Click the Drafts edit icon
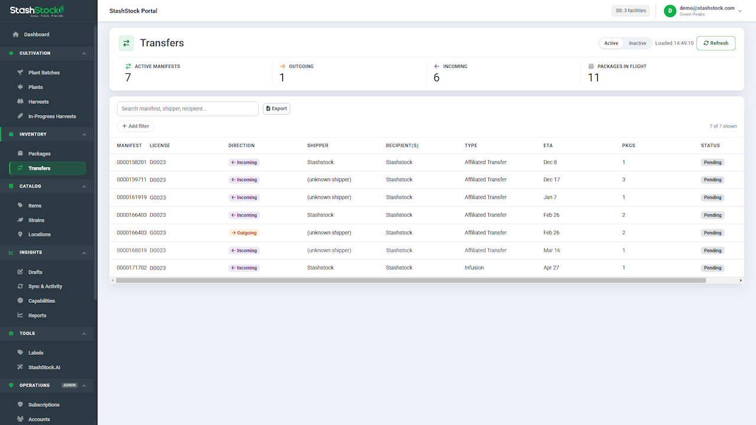This screenshot has width=756, height=425. pos(20,272)
